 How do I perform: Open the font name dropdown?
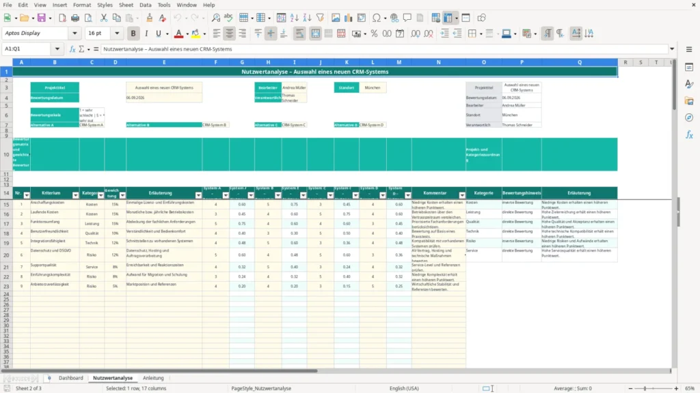75,33
